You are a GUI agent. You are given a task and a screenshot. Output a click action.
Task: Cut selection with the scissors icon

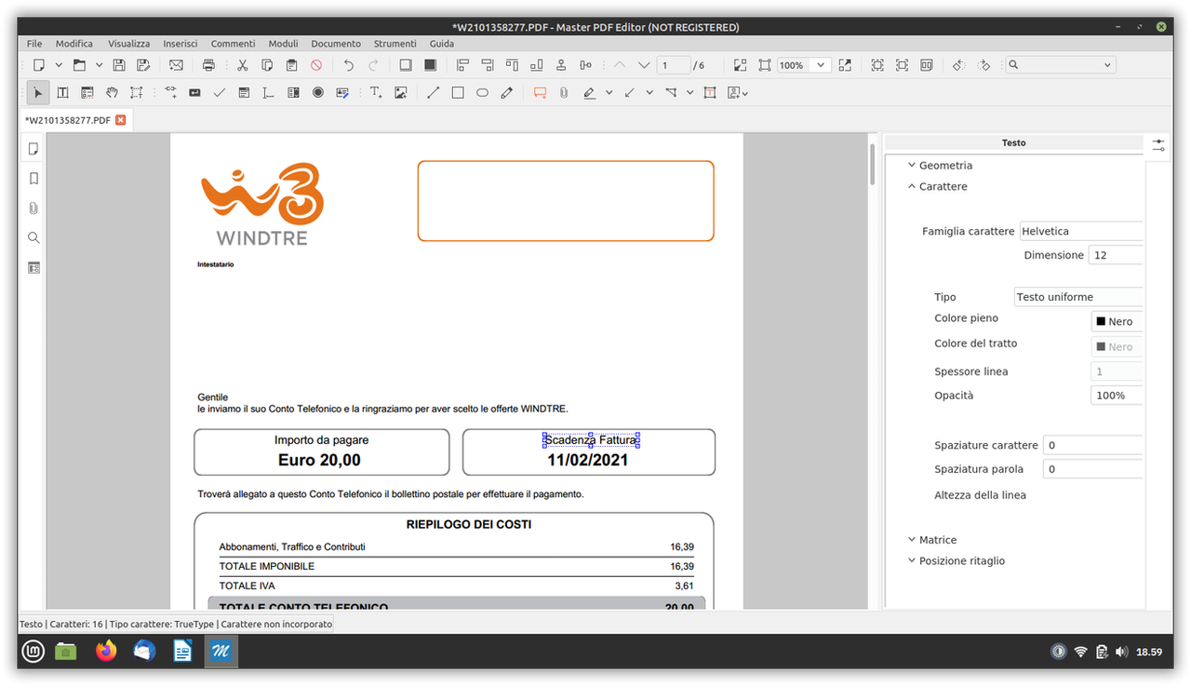point(242,65)
